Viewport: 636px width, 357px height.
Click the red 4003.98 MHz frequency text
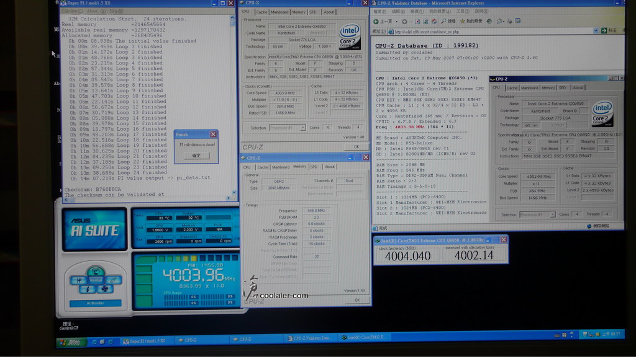pos(409,126)
